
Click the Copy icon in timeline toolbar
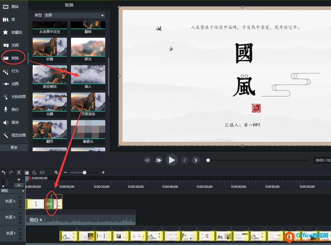tap(27, 172)
